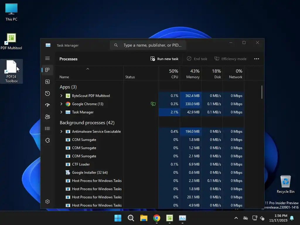Open This PC desktop icon
Screen dimensions: 300x225
11,12
